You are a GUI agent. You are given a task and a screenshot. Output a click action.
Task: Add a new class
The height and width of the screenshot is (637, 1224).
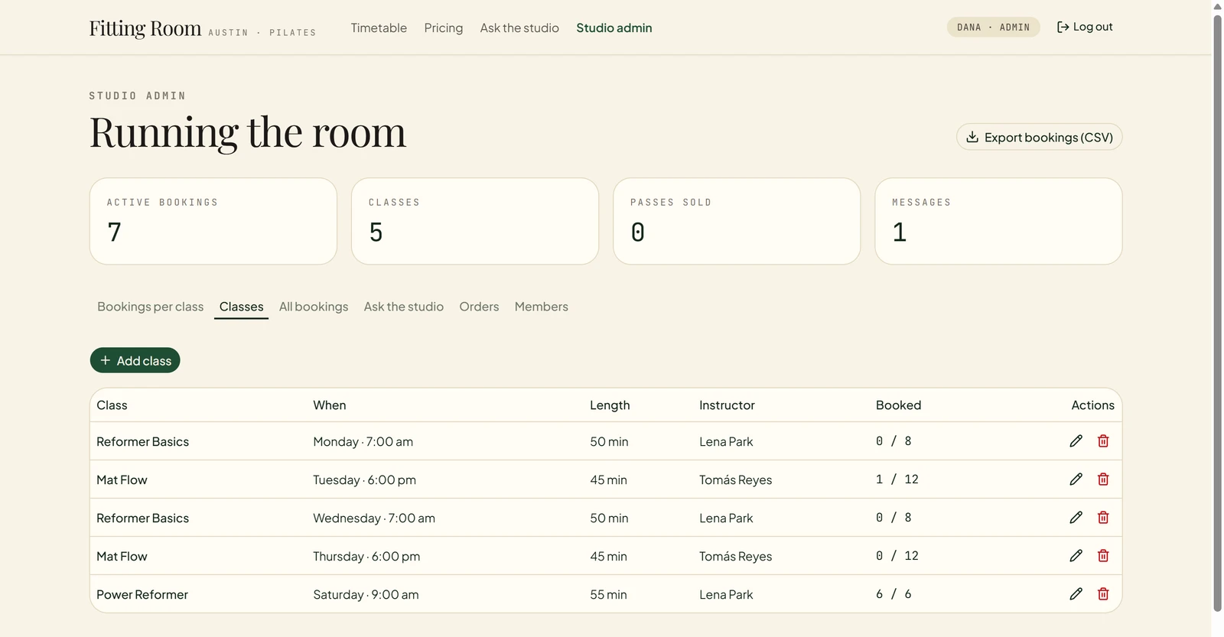(x=135, y=360)
